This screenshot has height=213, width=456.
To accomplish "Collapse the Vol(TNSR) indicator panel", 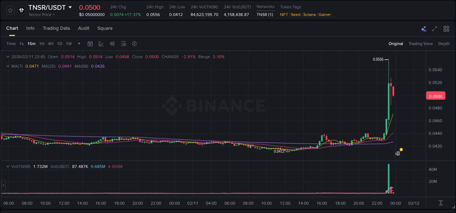I will click(8, 166).
